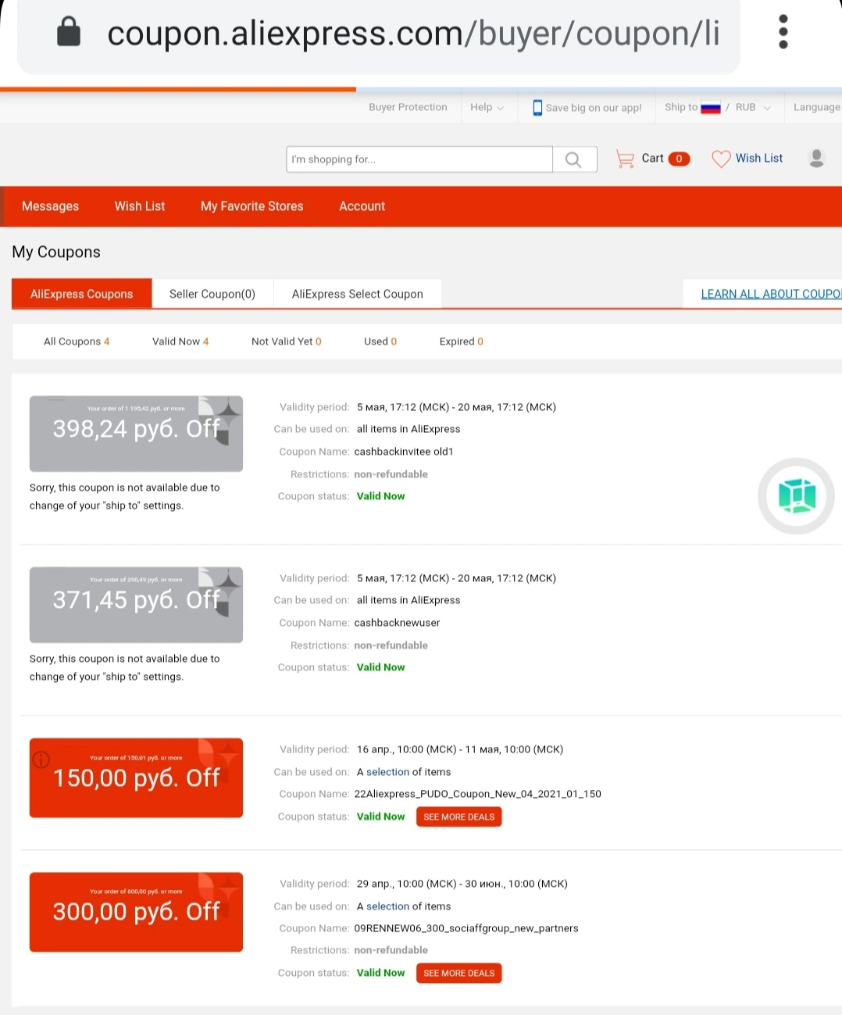Open the Messages menu item

coord(51,206)
